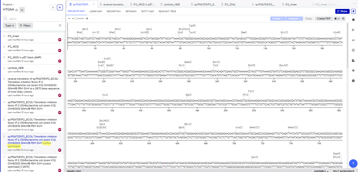
Task: Toggle the list display options icon
Action: pos(60,25)
